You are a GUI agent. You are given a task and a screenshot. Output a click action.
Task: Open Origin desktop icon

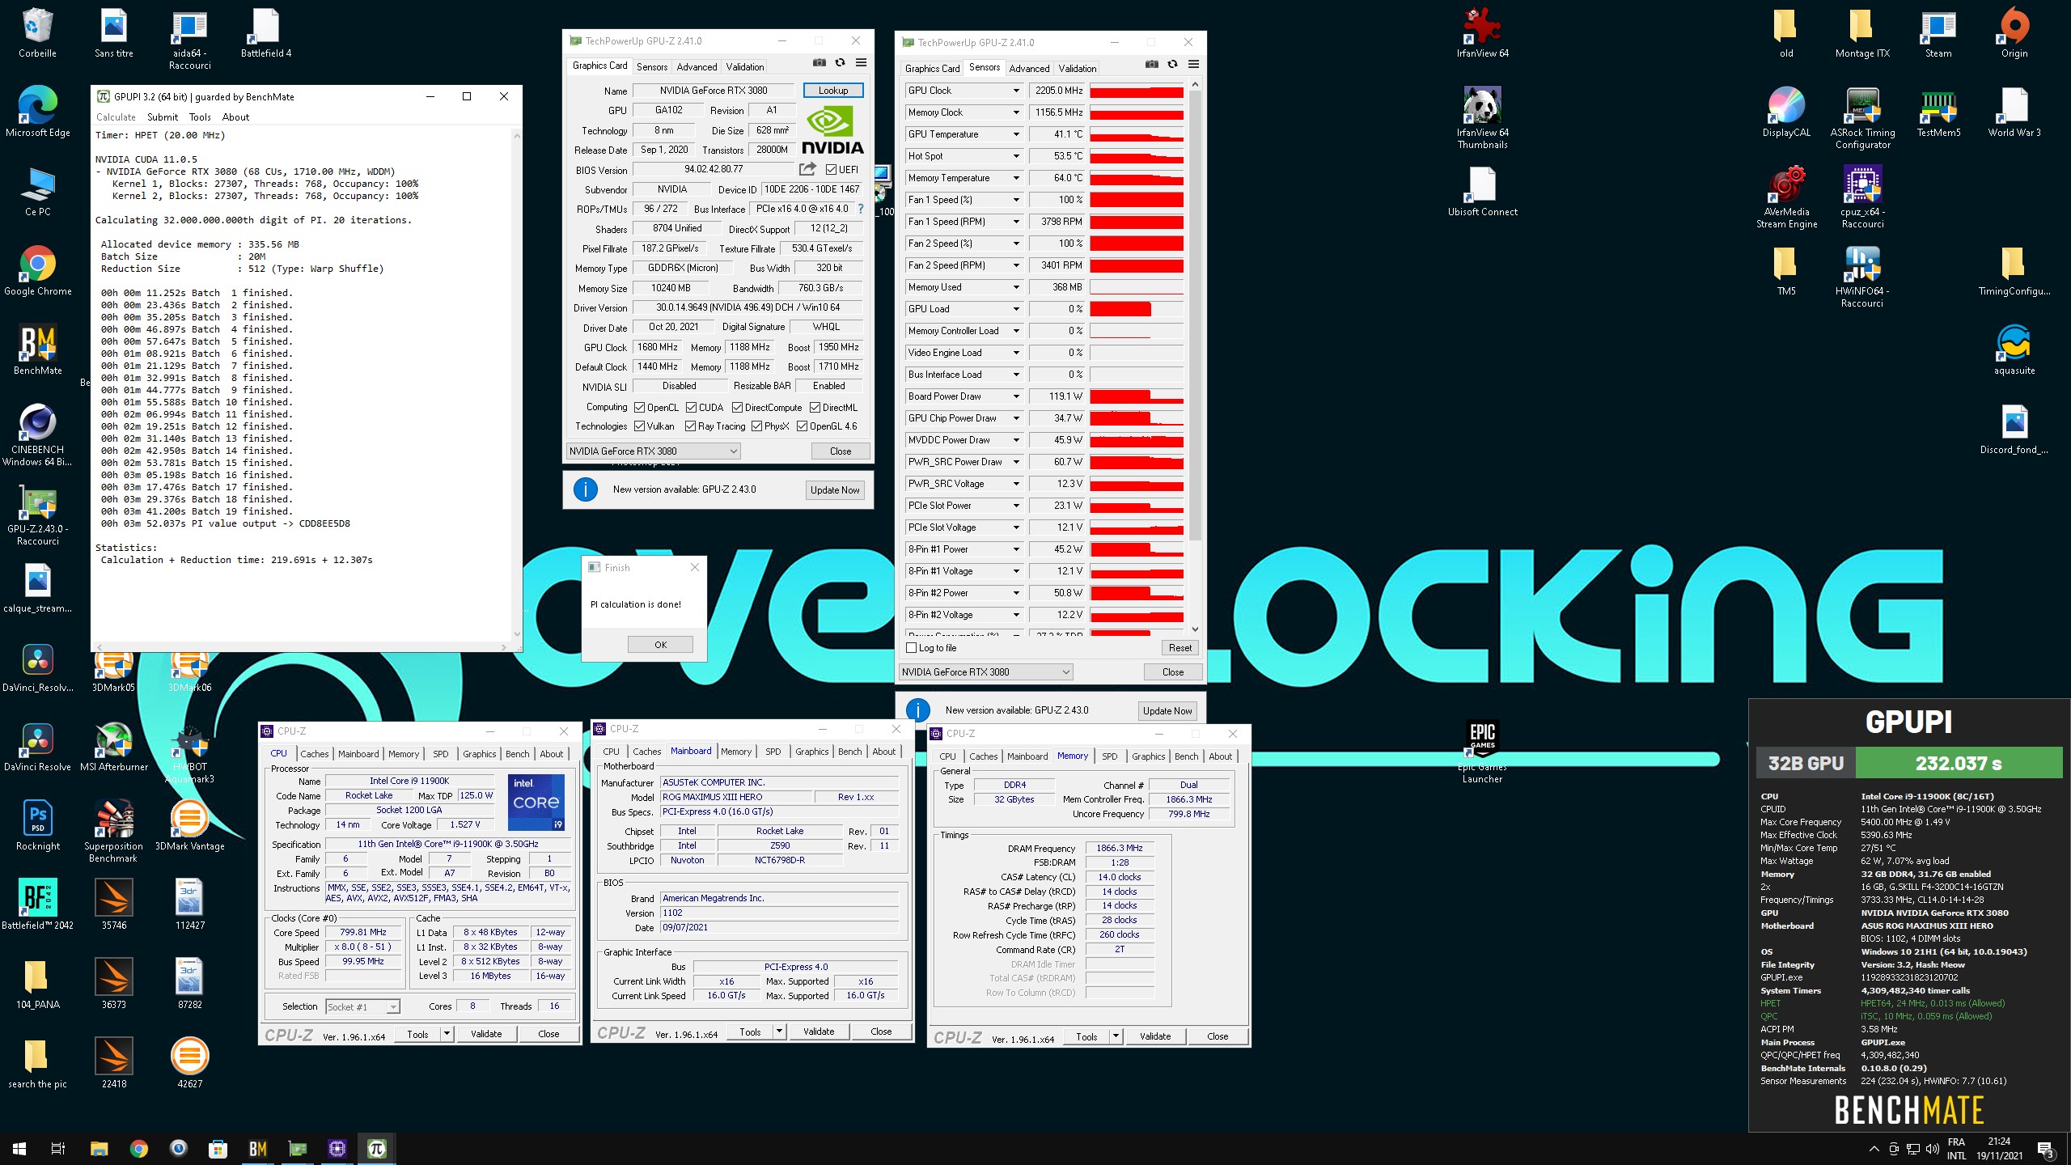pos(2014,33)
